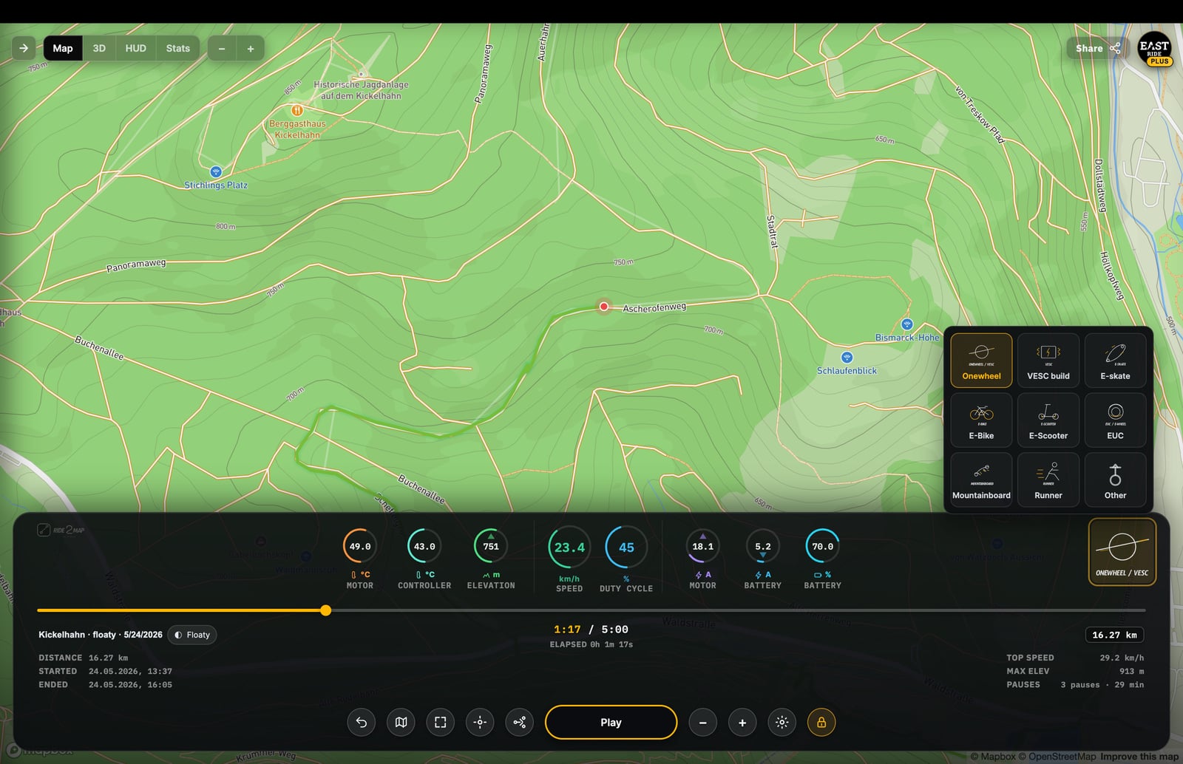Click the playback timeline handle
This screenshot has height=764, width=1183.
click(x=326, y=610)
